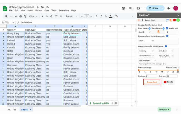Click the How to video button
The image size is (181, 115).
coord(168,82)
